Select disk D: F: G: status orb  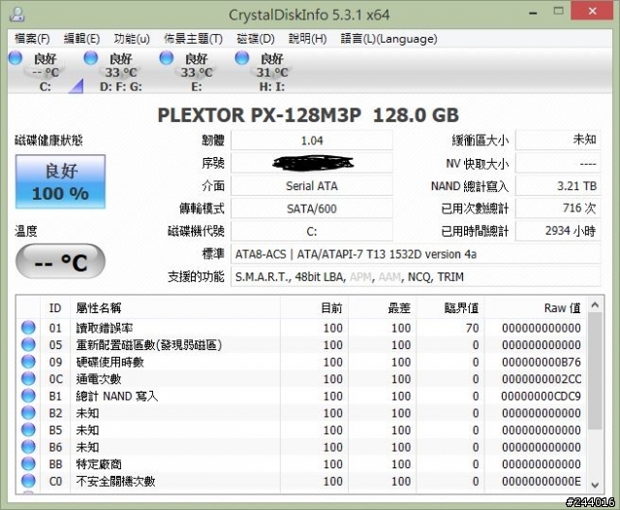pos(91,58)
